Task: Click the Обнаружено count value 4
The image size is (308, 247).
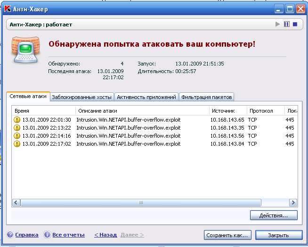Action: point(122,64)
